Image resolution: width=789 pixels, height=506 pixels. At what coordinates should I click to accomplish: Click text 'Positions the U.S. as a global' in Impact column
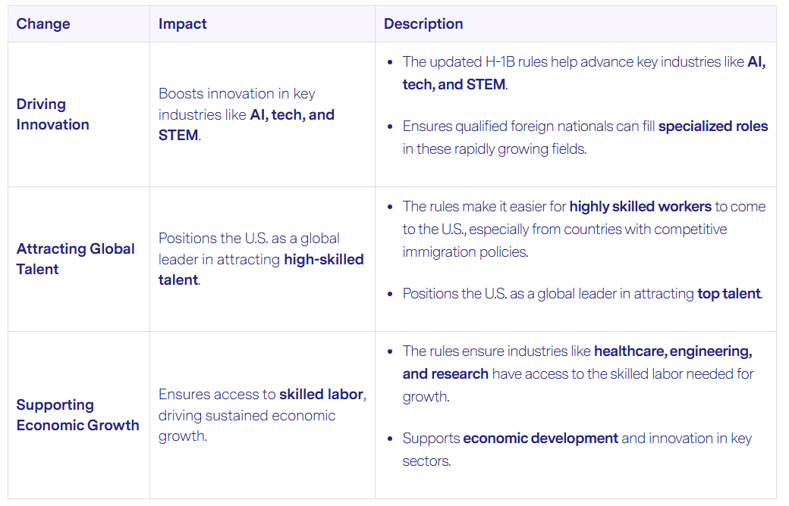click(x=249, y=238)
